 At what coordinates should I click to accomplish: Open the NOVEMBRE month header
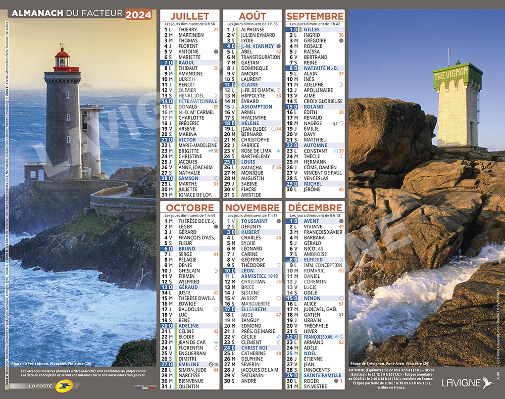[252, 208]
